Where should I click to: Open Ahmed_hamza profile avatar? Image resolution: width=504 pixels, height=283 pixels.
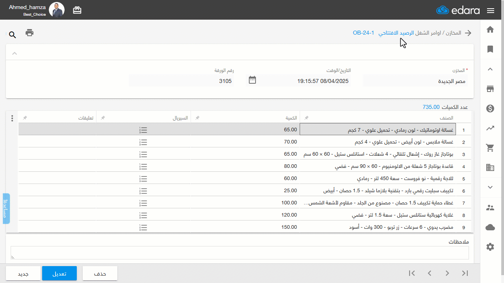pos(57,10)
